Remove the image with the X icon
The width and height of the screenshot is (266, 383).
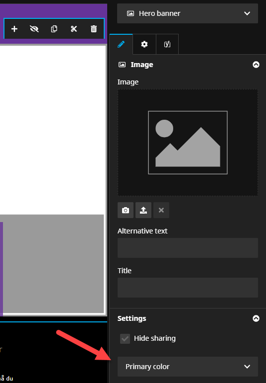(x=161, y=210)
